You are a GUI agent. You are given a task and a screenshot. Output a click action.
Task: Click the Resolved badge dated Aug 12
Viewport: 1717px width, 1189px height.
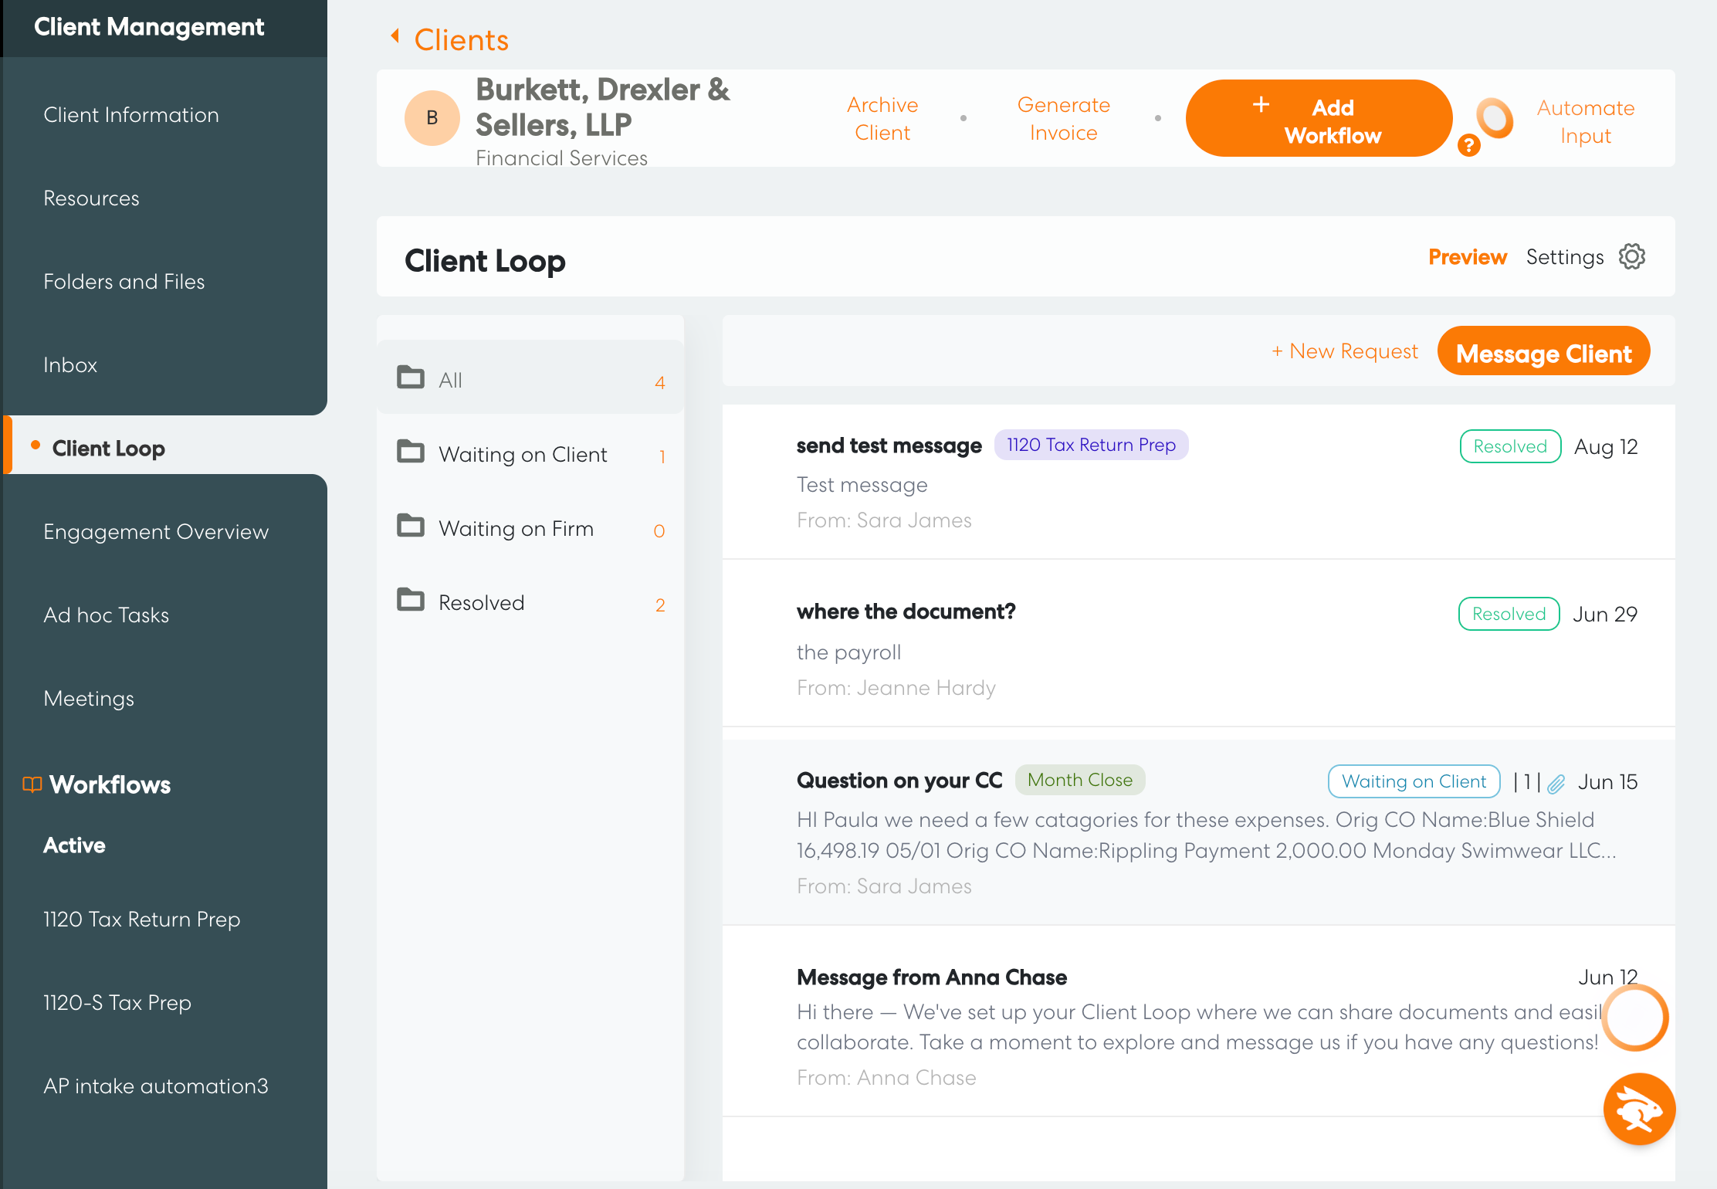click(1510, 446)
